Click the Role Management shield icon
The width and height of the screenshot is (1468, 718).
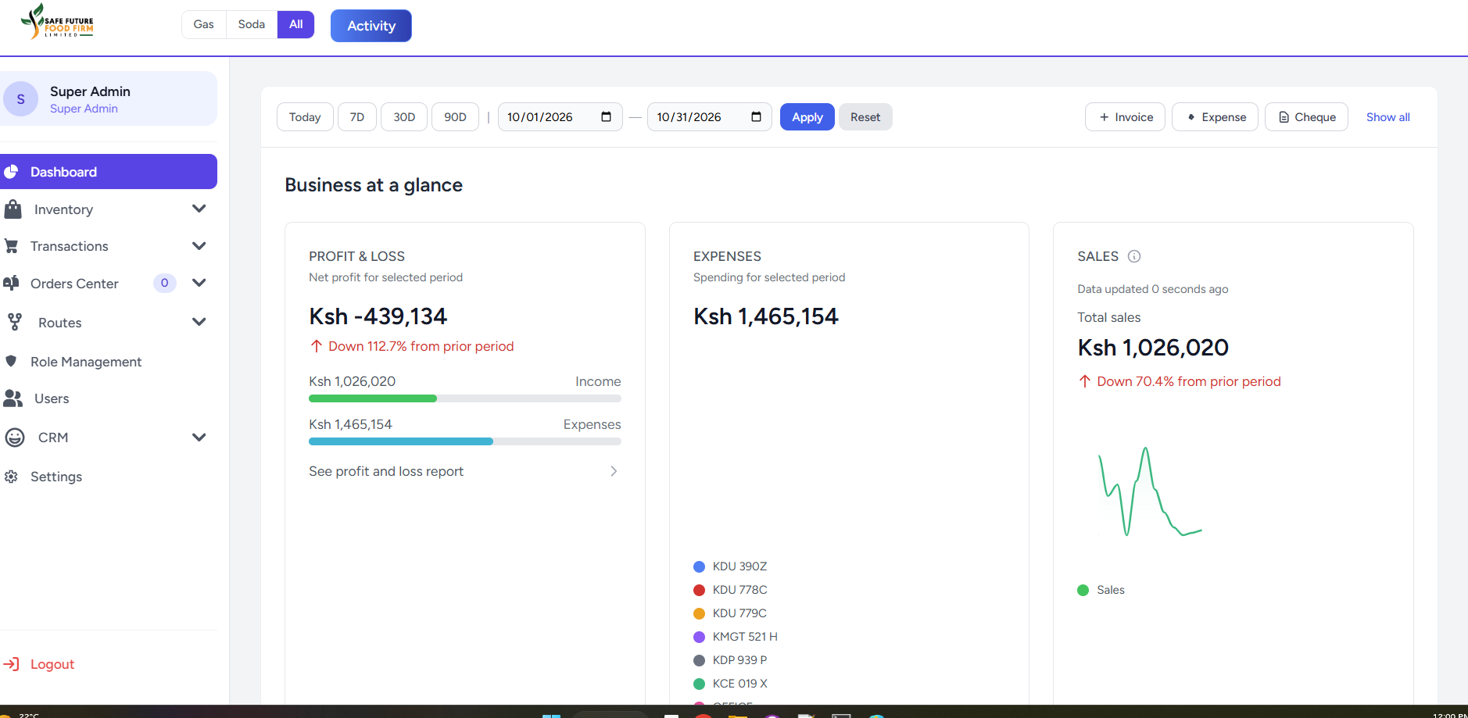click(11, 361)
